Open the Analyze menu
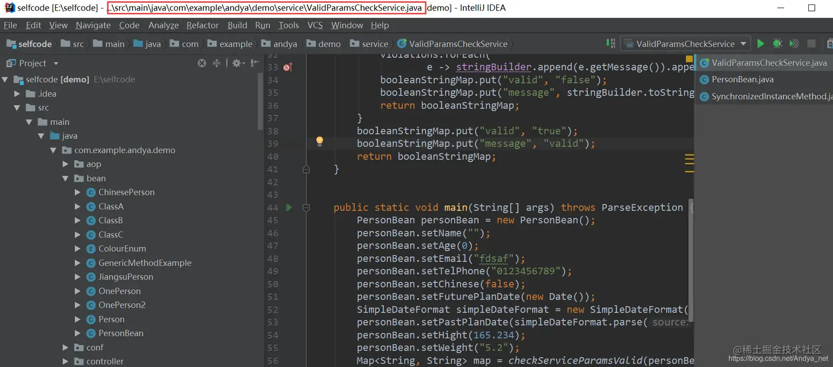 (164, 25)
